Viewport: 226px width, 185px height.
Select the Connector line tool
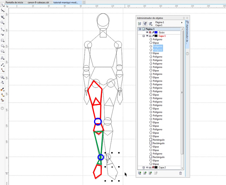[x=2, y=70]
